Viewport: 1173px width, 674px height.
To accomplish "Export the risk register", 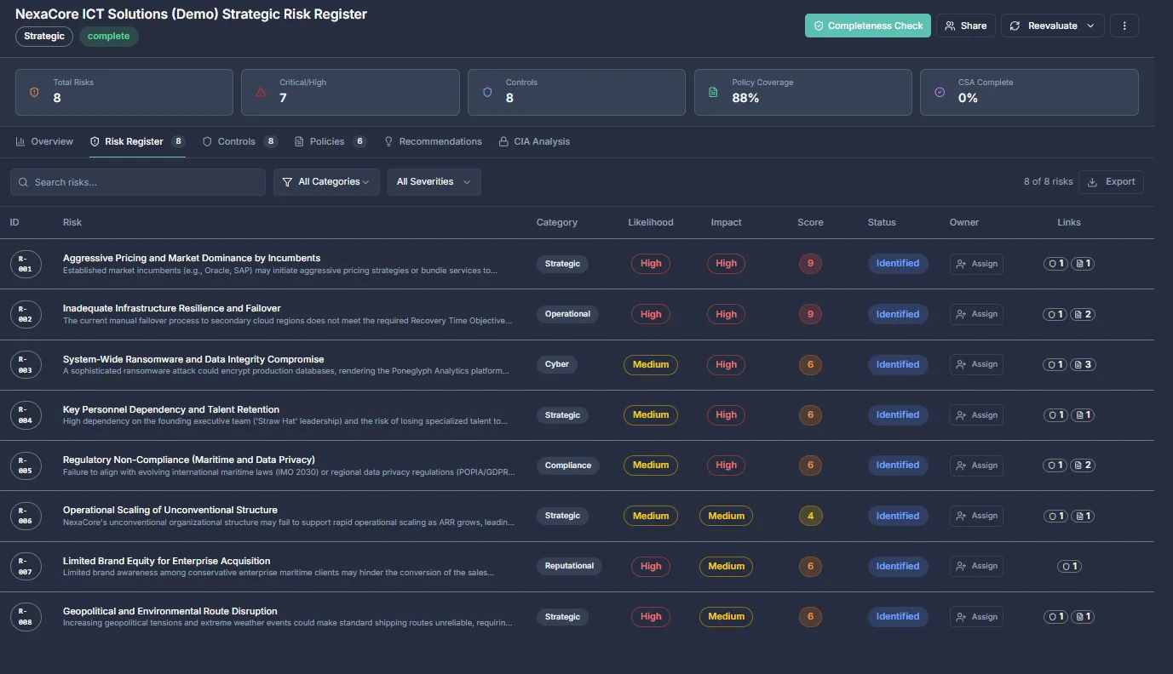I will (x=1111, y=182).
